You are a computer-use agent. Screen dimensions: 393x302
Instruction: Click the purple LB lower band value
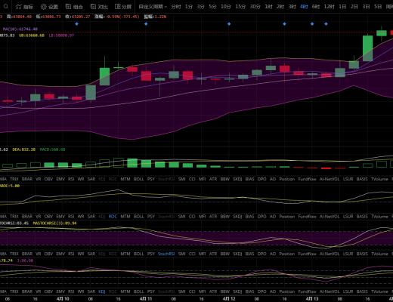tap(61, 35)
